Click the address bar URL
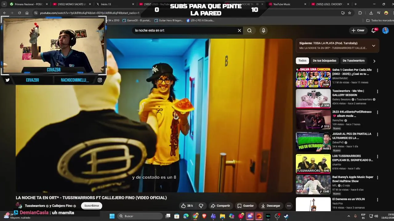Screen dimensions: 394x221 click(x=90, y=13)
